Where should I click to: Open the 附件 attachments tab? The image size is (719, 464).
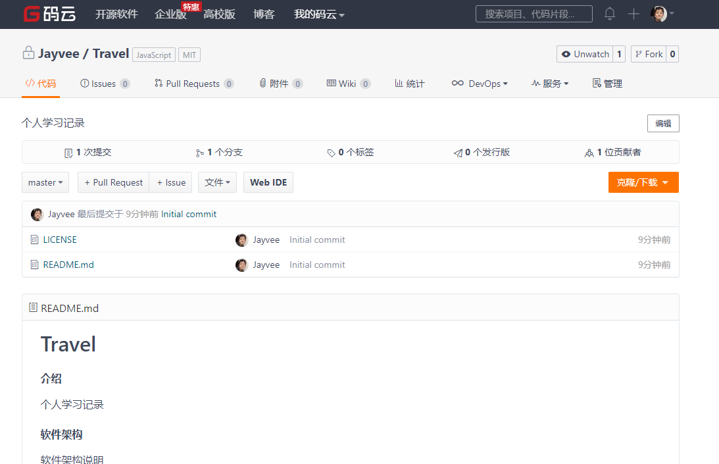tap(281, 84)
